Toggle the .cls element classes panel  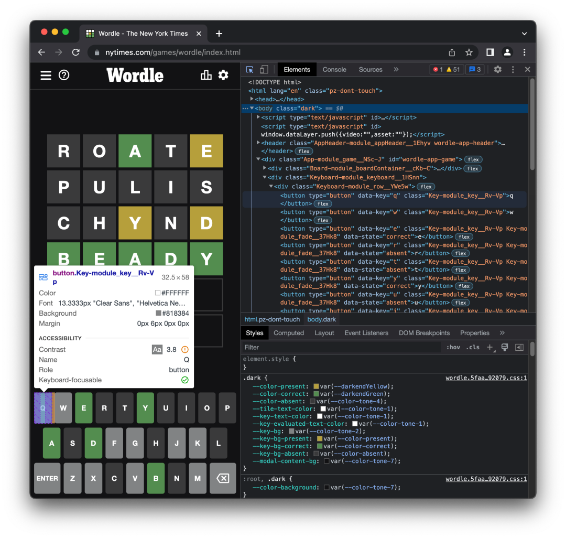pyautogui.click(x=473, y=347)
